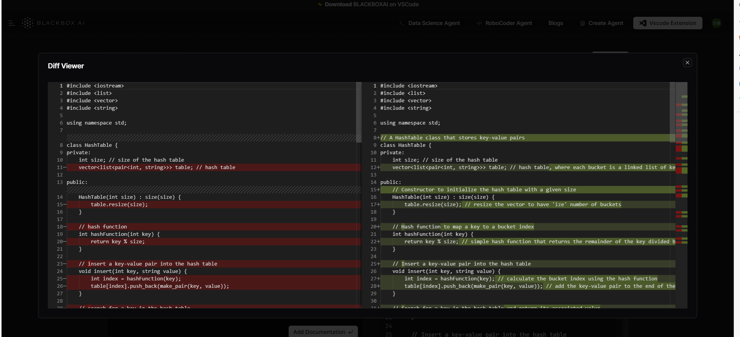Open the Create Agent page
Image resolution: width=740 pixels, height=337 pixels.
(601, 23)
